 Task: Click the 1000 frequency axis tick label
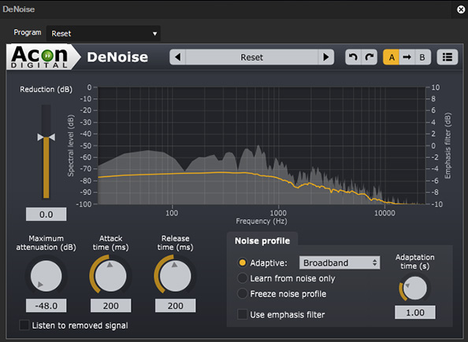(x=278, y=213)
